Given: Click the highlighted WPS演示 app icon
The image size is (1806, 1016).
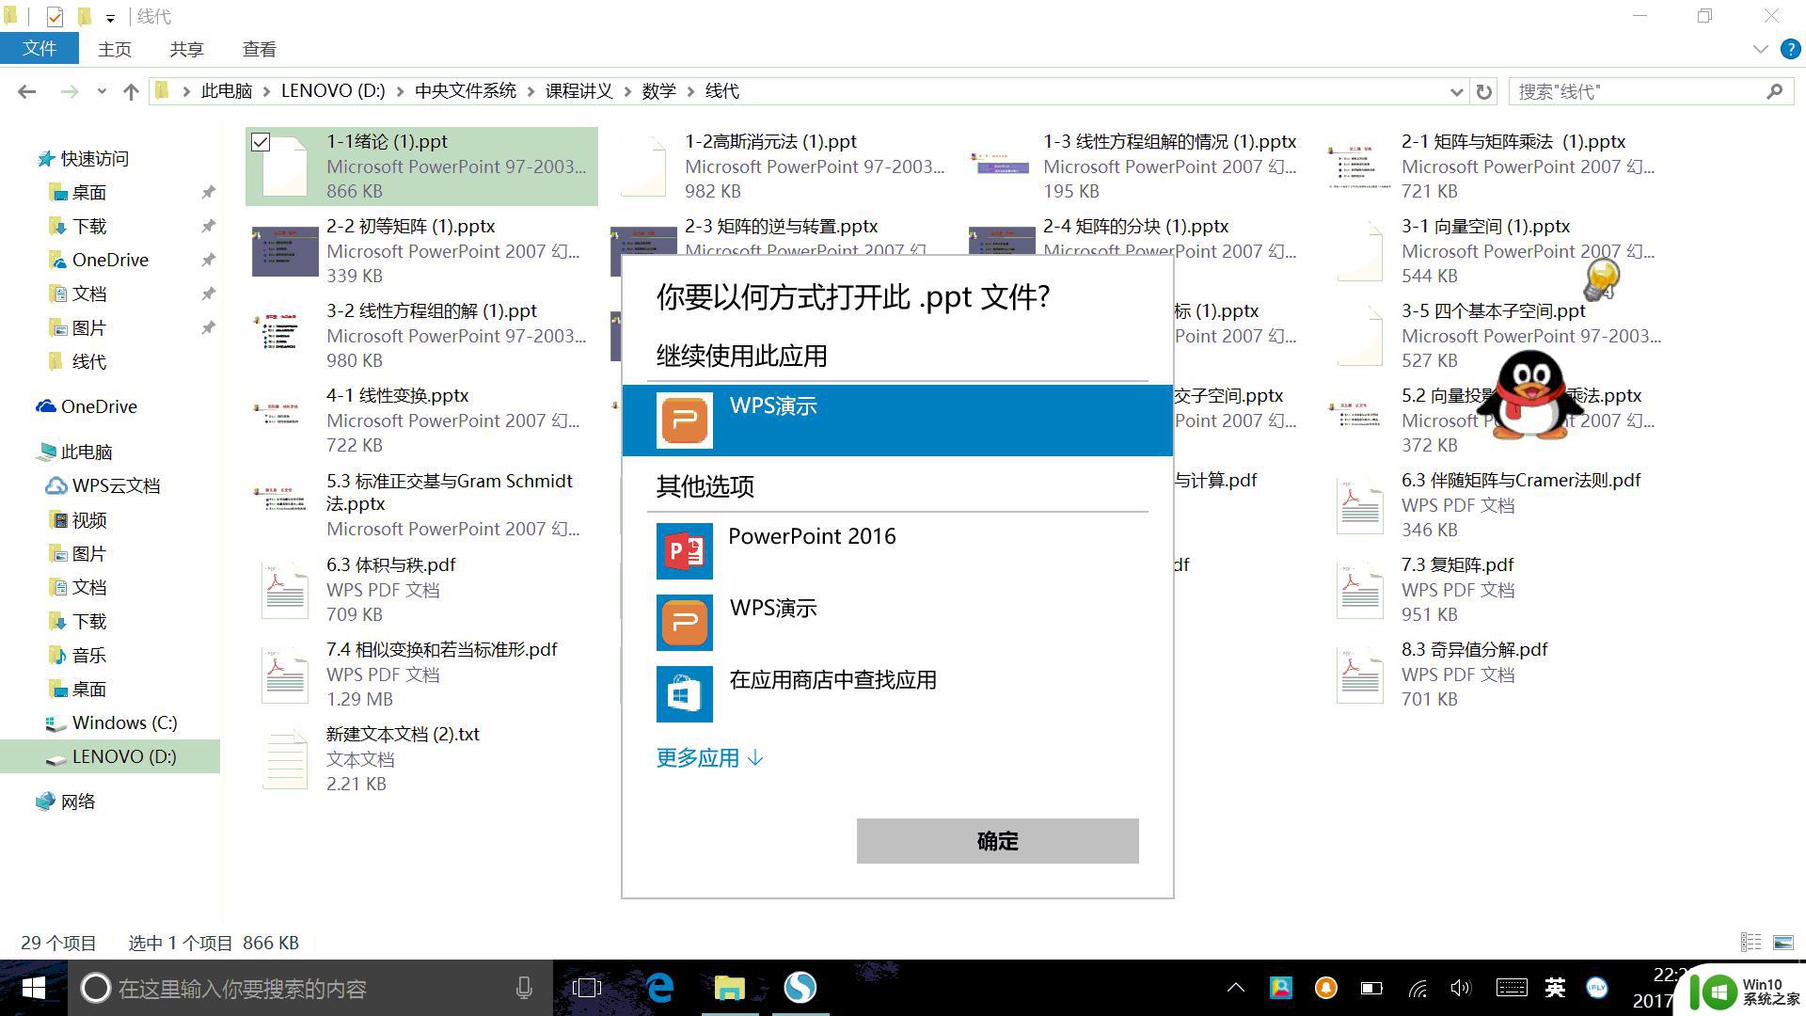Looking at the screenshot, I should pos(684,421).
